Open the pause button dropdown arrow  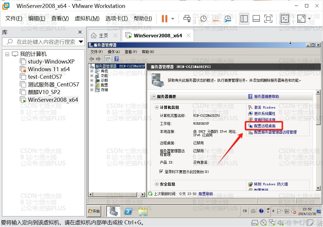[173, 19]
